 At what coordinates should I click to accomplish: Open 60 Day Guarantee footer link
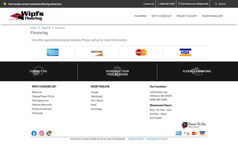point(42,109)
